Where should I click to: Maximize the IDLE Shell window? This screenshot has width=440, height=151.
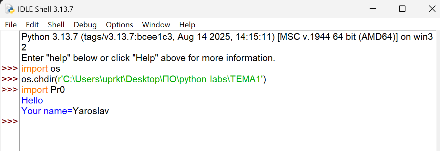pyautogui.click(x=402, y=9)
